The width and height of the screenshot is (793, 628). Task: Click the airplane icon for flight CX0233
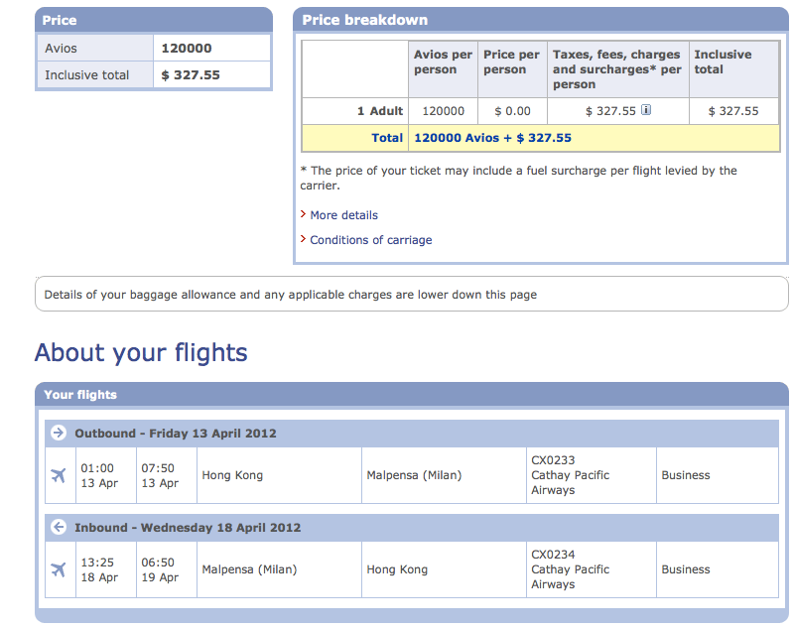coord(59,475)
